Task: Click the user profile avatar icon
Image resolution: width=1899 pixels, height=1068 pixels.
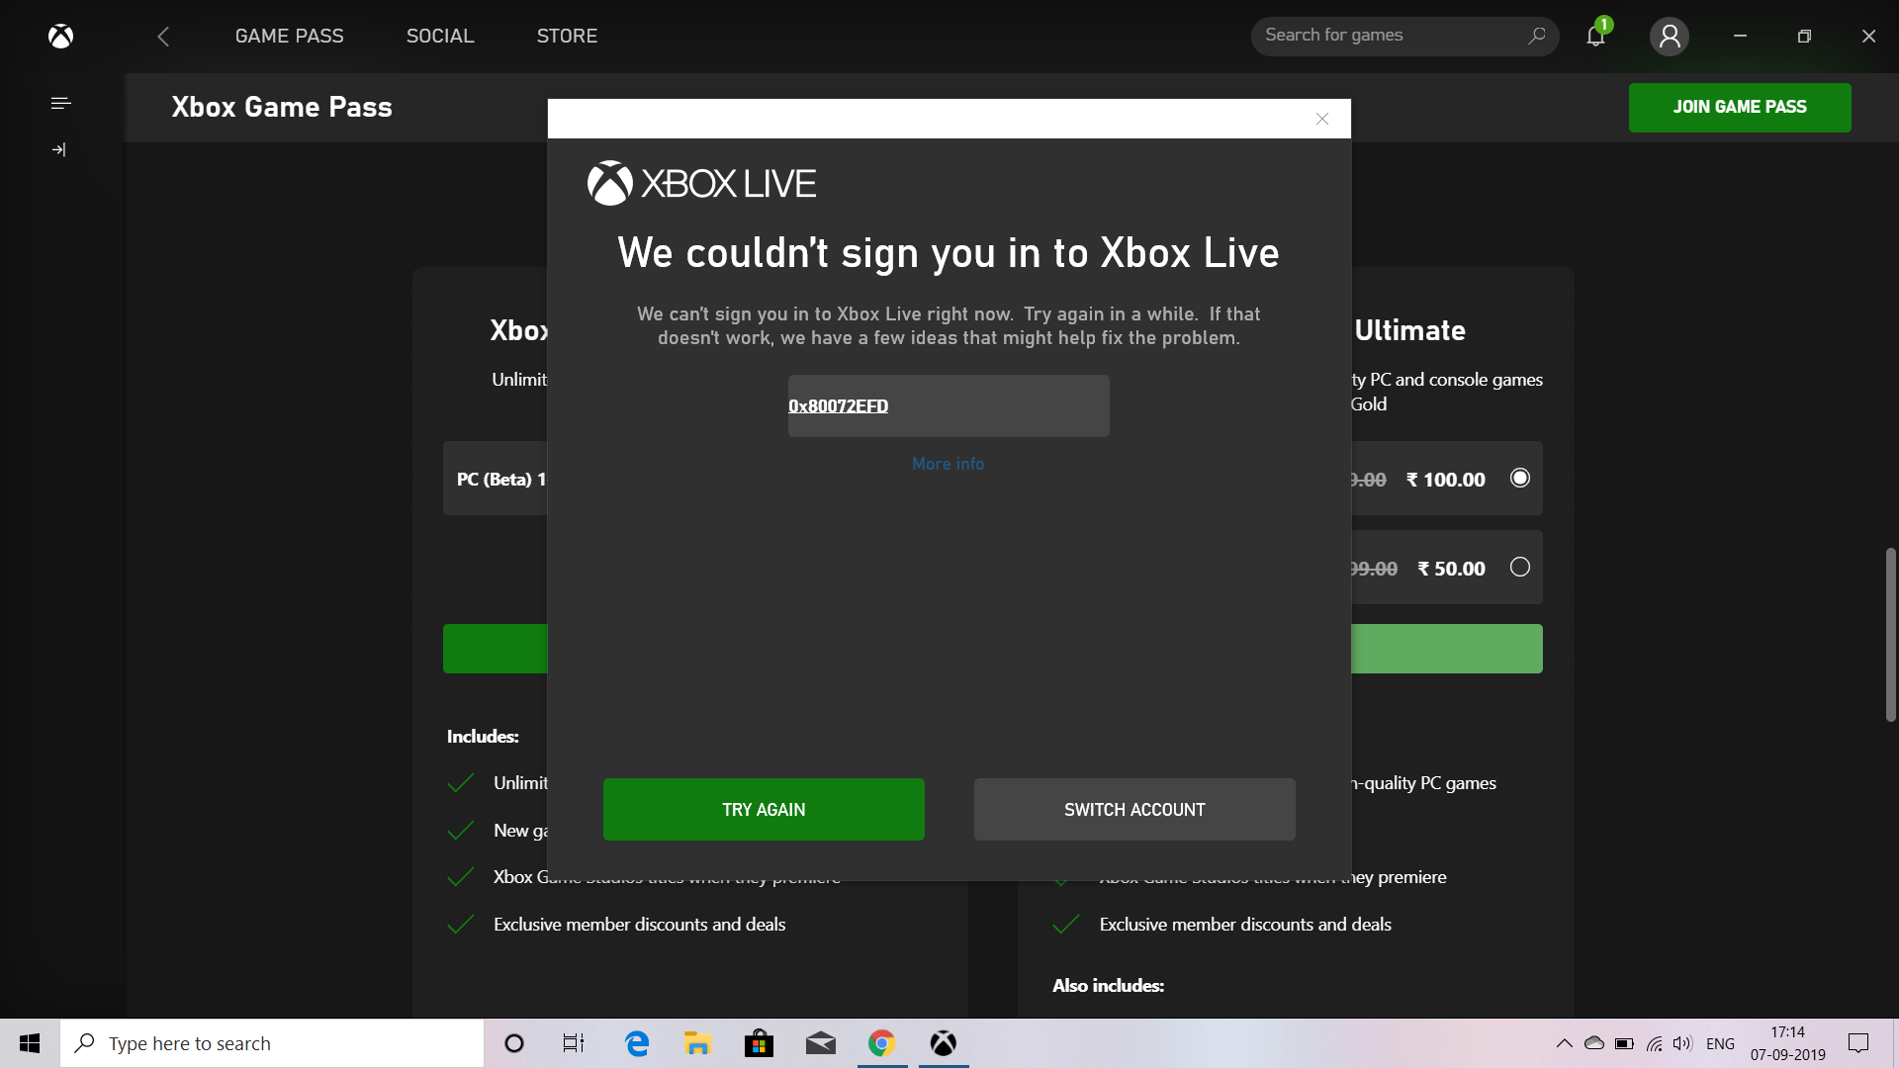Action: click(x=1670, y=36)
